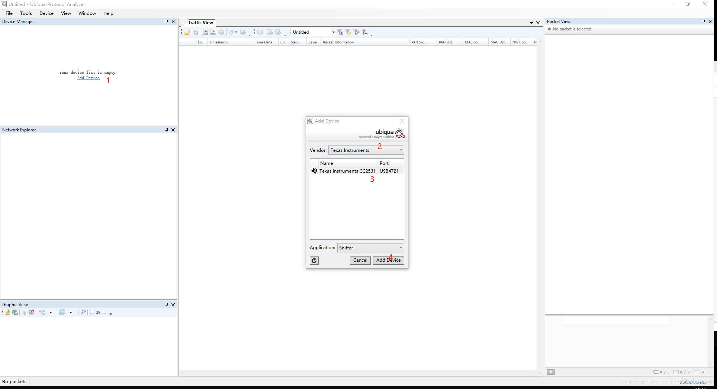Toggle the autoscroll lock list icon
The width and height of the screenshot is (717, 389).
point(205,32)
